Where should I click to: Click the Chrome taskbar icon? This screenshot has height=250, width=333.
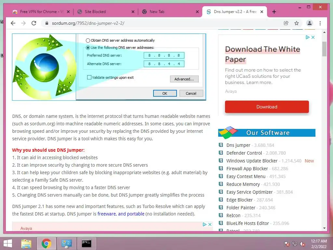pyautogui.click(x=46, y=243)
